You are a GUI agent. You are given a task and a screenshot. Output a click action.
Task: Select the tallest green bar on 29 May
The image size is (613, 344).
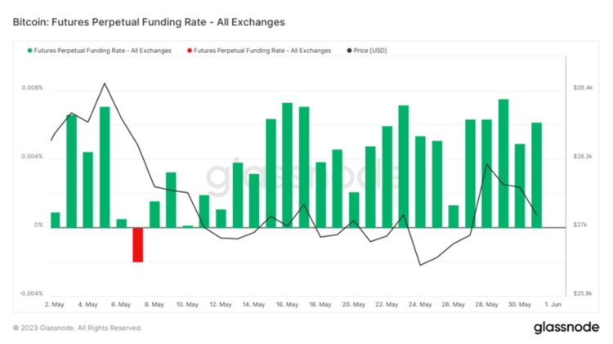click(503, 163)
